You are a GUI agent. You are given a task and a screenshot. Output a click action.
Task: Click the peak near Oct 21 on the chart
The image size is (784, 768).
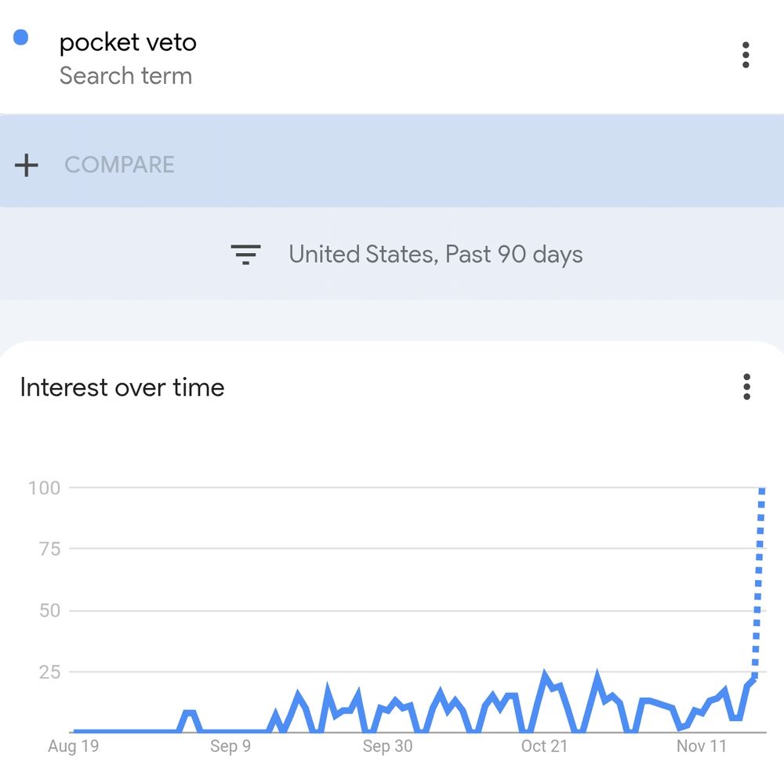pyautogui.click(x=545, y=670)
